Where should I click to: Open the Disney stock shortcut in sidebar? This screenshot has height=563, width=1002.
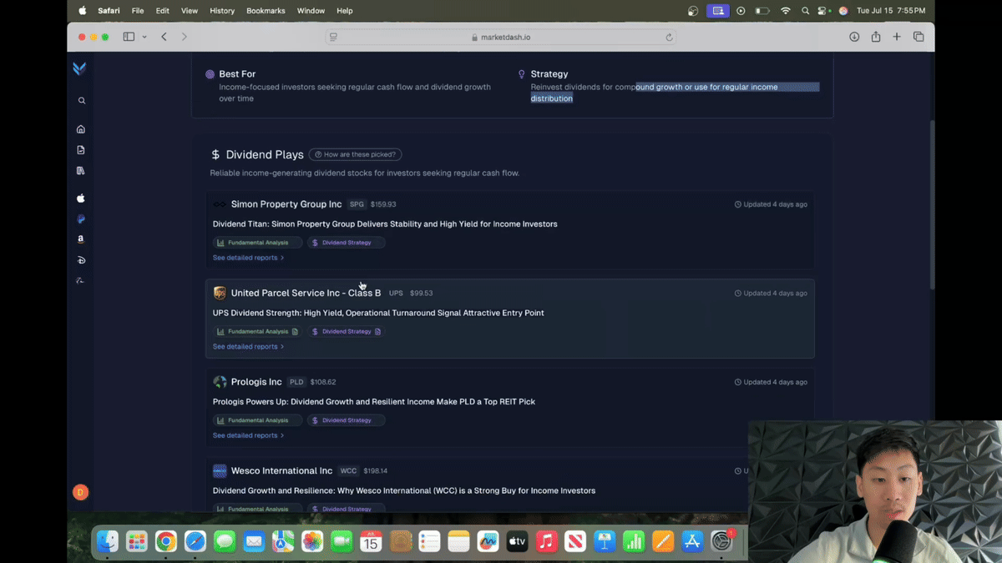point(81,260)
